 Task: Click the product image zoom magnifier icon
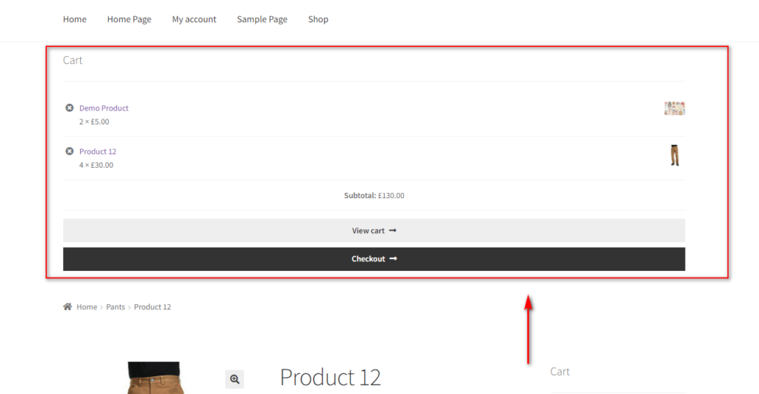[235, 379]
